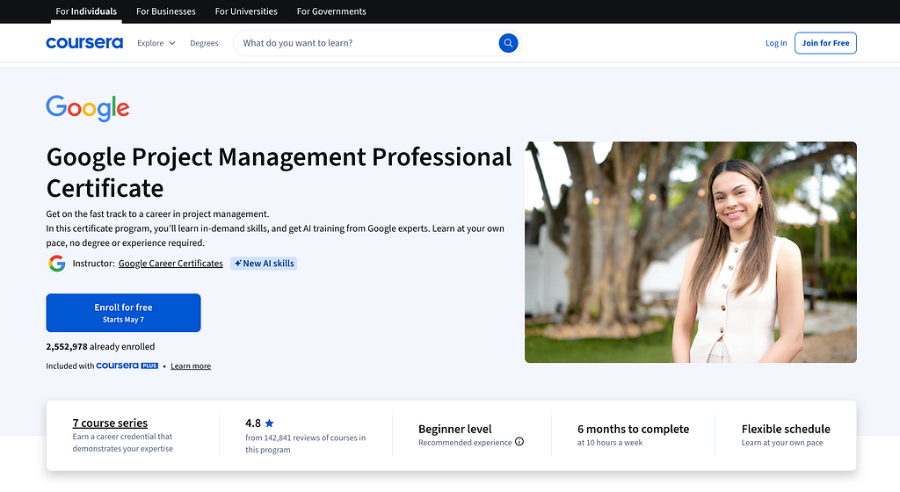This screenshot has width=900, height=492.
Task: Click the Beginner level text
Action: (455, 429)
